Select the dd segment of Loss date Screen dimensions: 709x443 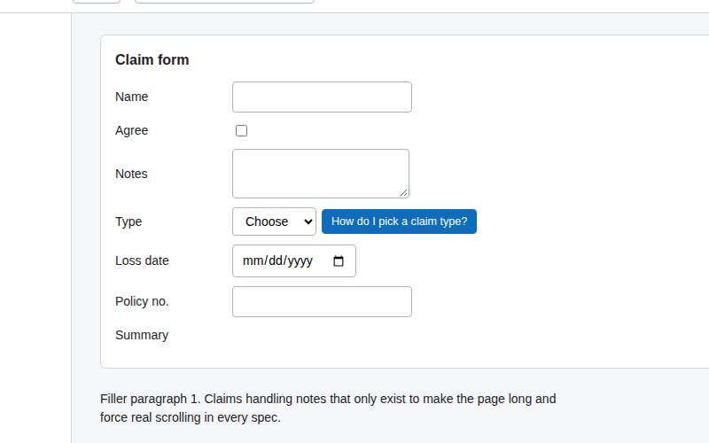(x=276, y=260)
